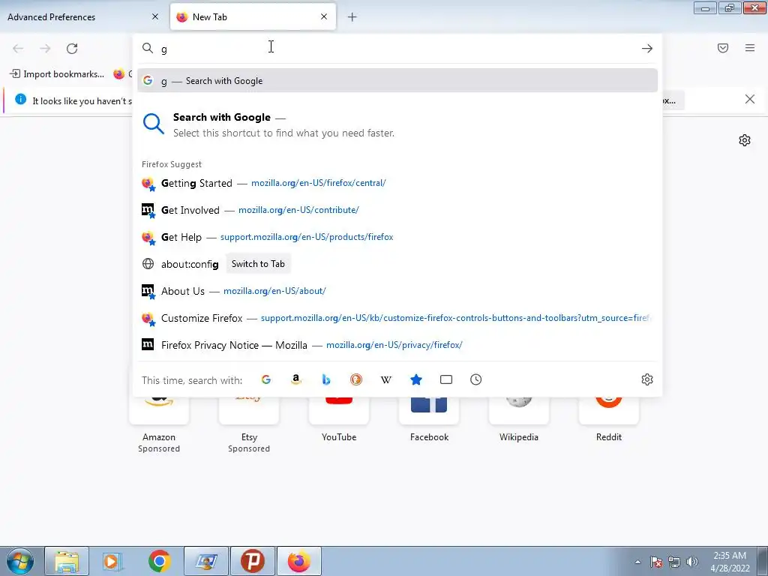
Task: Open the Firefox application menu
Action: [750, 48]
